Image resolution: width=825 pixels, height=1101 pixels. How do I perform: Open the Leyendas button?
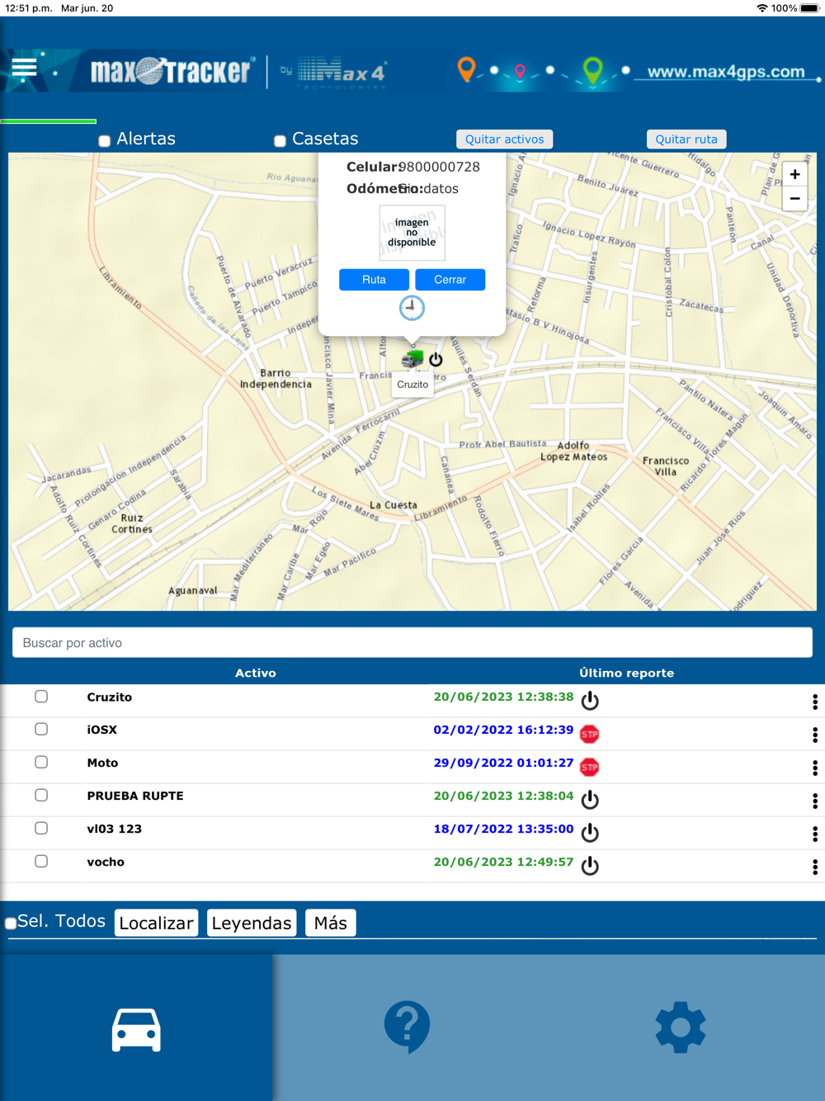pyautogui.click(x=252, y=923)
